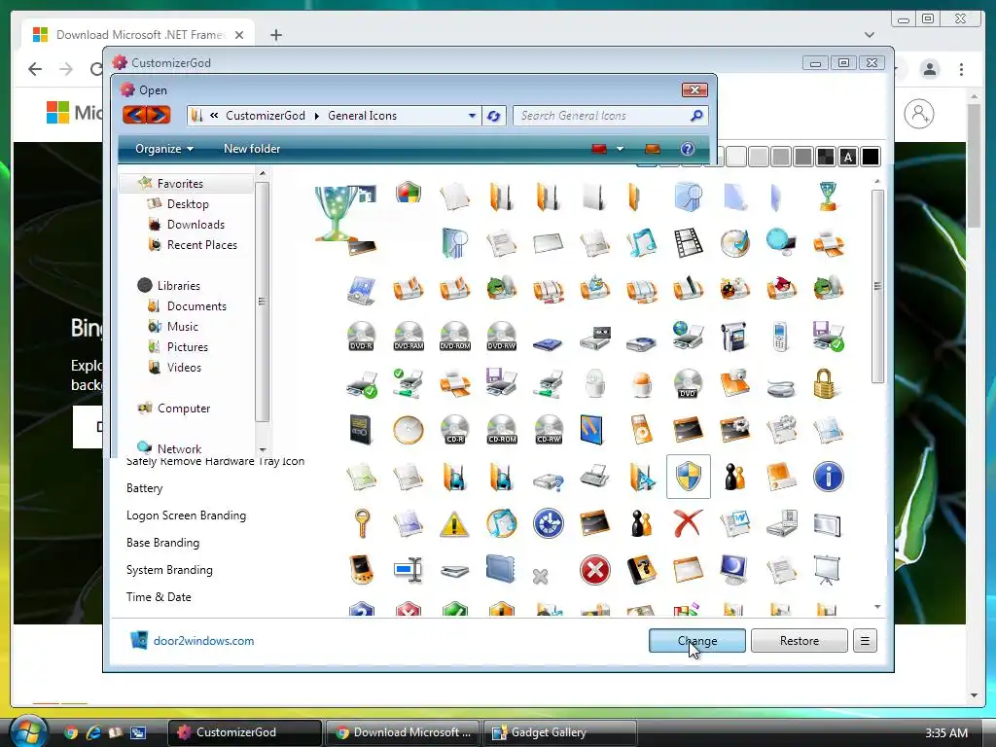Choose the CD-RW disc icon
The height and width of the screenshot is (747, 996).
549,429
